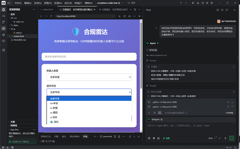The image size is (240, 149).
Task: Start a new chat in TRAE panel
Action: [x=218, y=10]
